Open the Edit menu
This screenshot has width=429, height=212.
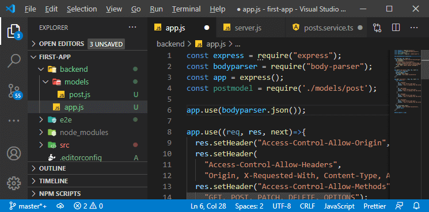[51, 9]
